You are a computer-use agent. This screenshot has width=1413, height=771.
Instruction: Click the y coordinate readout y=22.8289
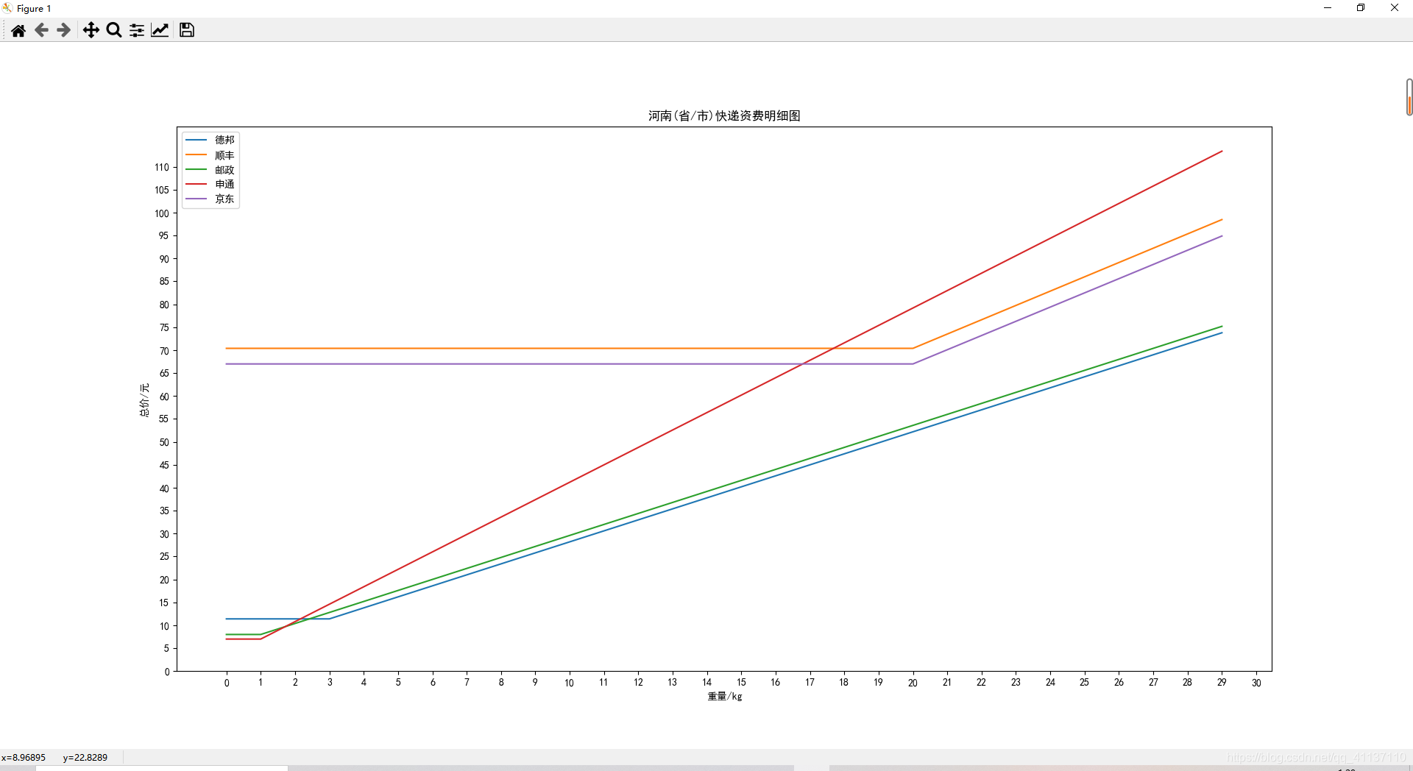point(85,757)
